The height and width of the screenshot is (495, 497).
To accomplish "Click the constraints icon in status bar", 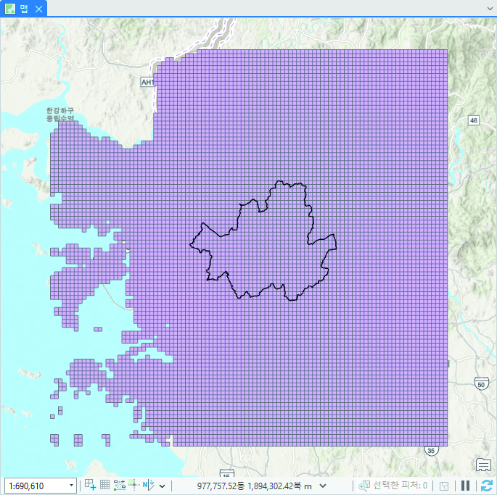I will click(120, 485).
